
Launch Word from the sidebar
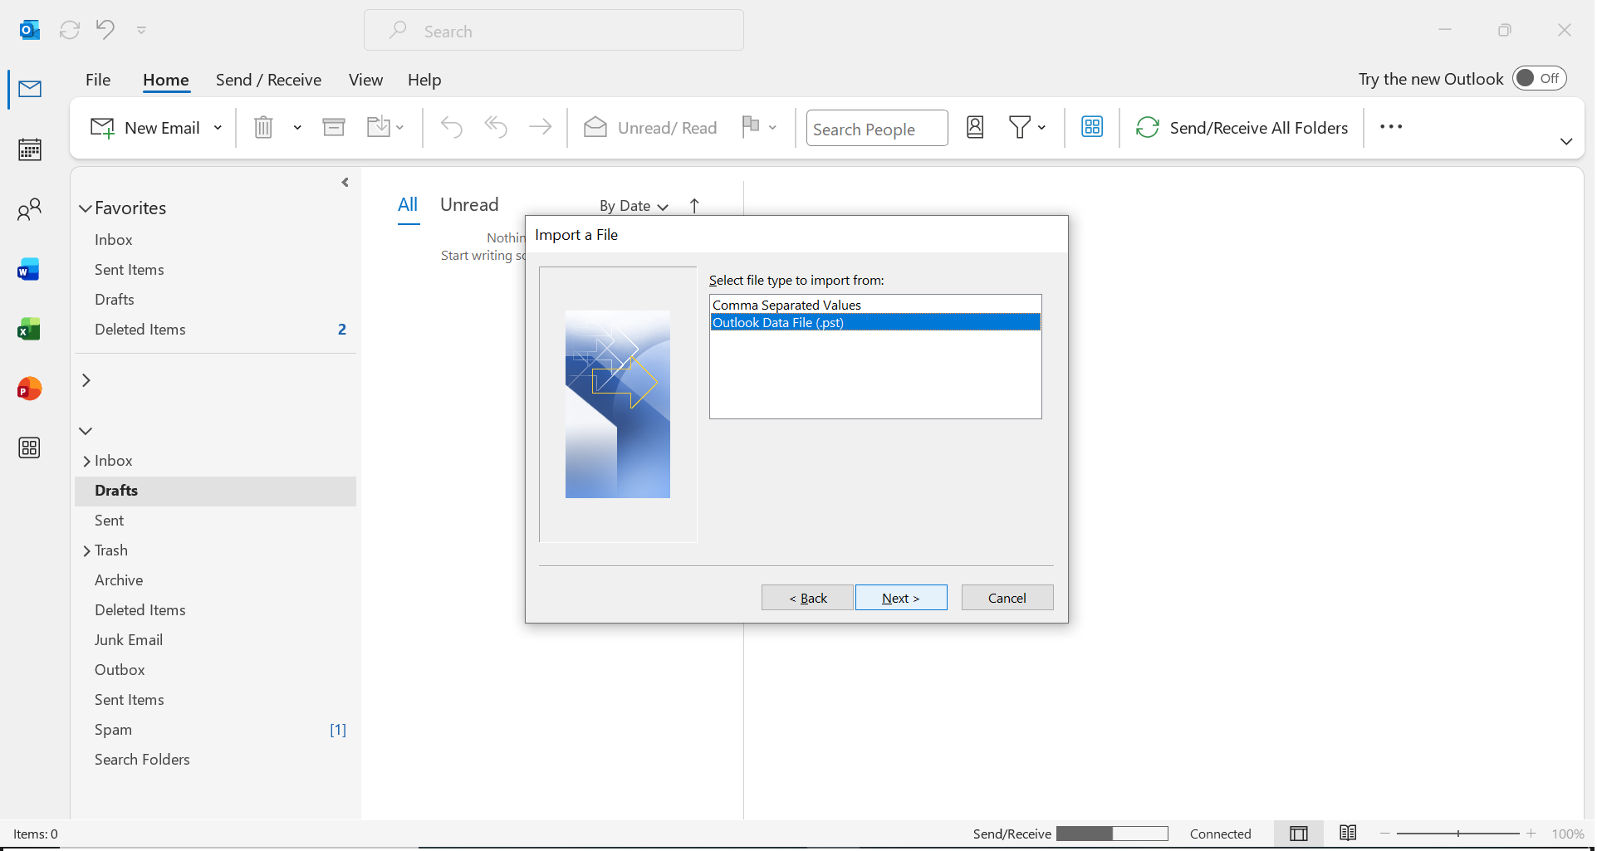29,270
